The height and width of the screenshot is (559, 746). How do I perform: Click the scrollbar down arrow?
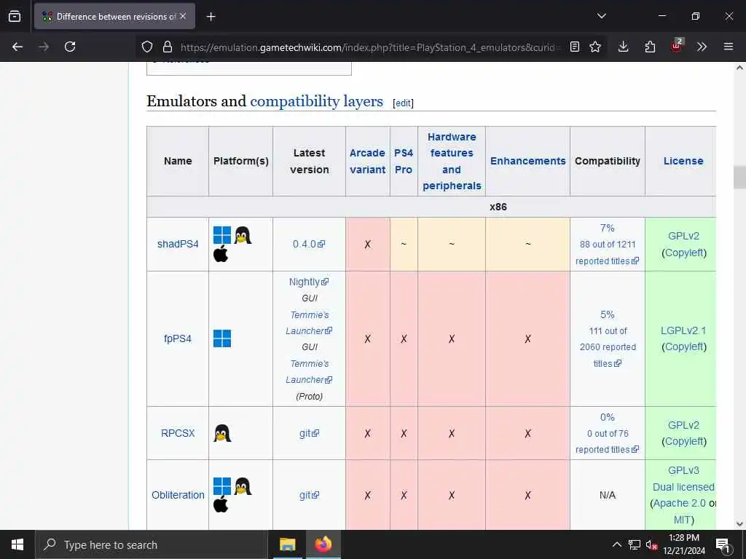(739, 524)
